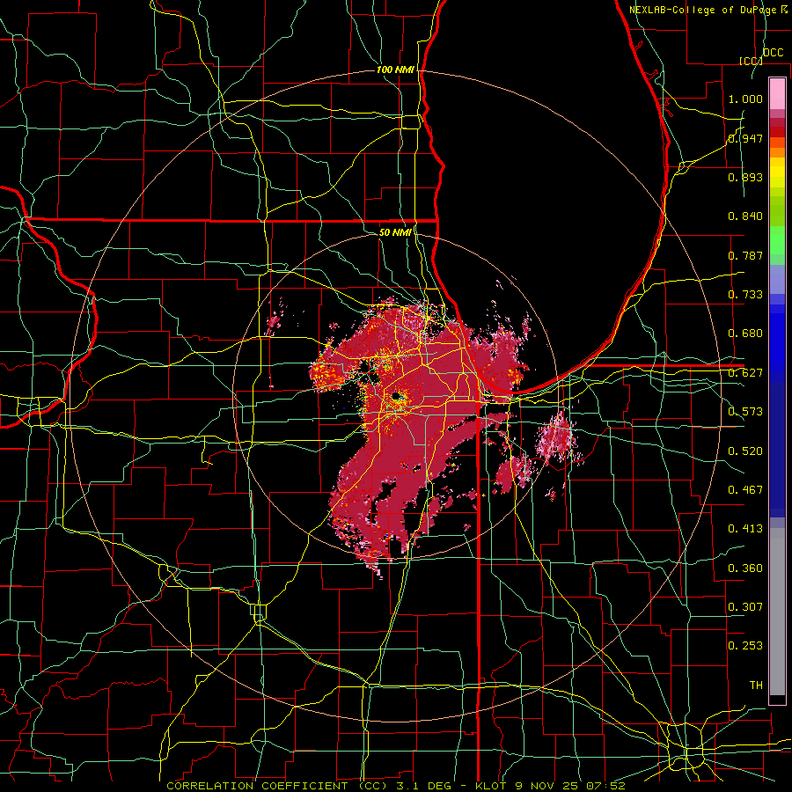The width and height of the screenshot is (792, 792).
Task: Click the "50 NMI" range ring label
Action: [x=395, y=232]
